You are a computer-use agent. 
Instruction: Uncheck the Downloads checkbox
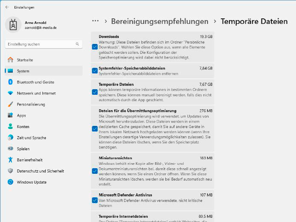coord(95,47)
